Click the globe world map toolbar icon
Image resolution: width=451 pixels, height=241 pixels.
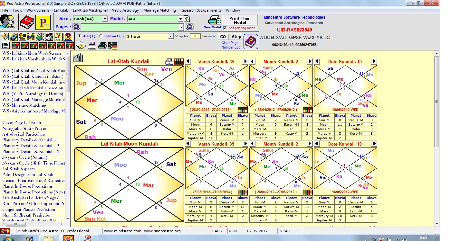(40, 37)
